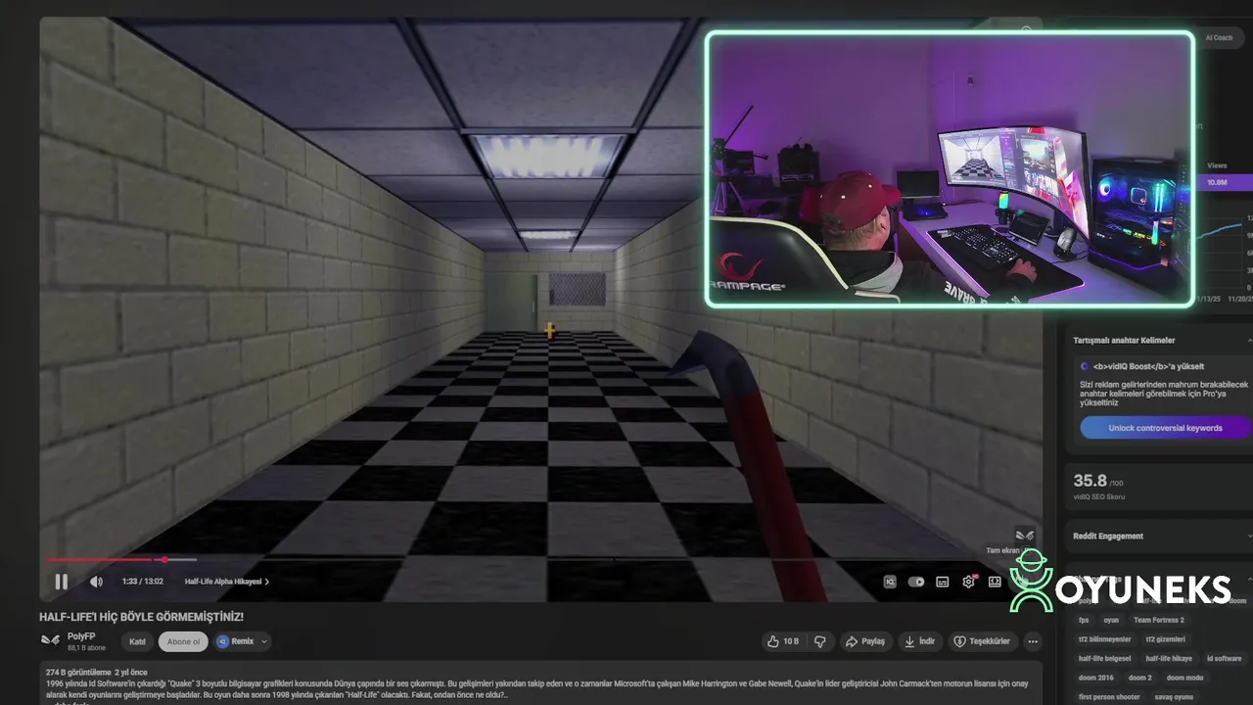Image resolution: width=1253 pixels, height=705 pixels.
Task: Select the first person shooter tag
Action: [1109, 696]
